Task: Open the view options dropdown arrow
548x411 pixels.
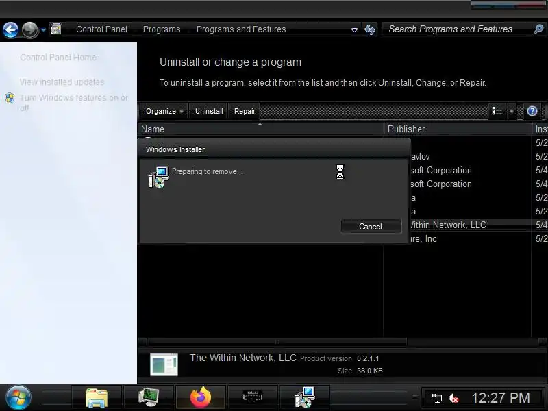Action: [511, 112]
